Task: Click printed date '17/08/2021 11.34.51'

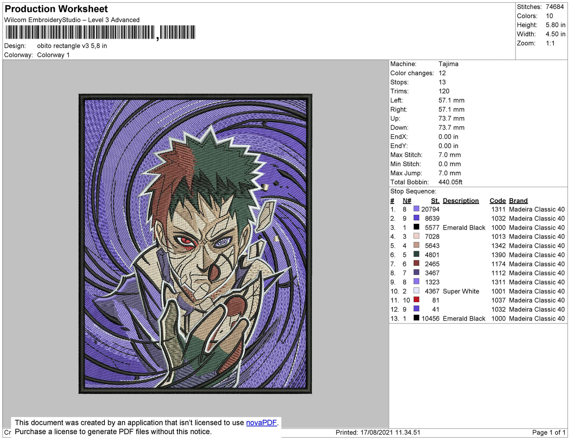Action: 390,432
